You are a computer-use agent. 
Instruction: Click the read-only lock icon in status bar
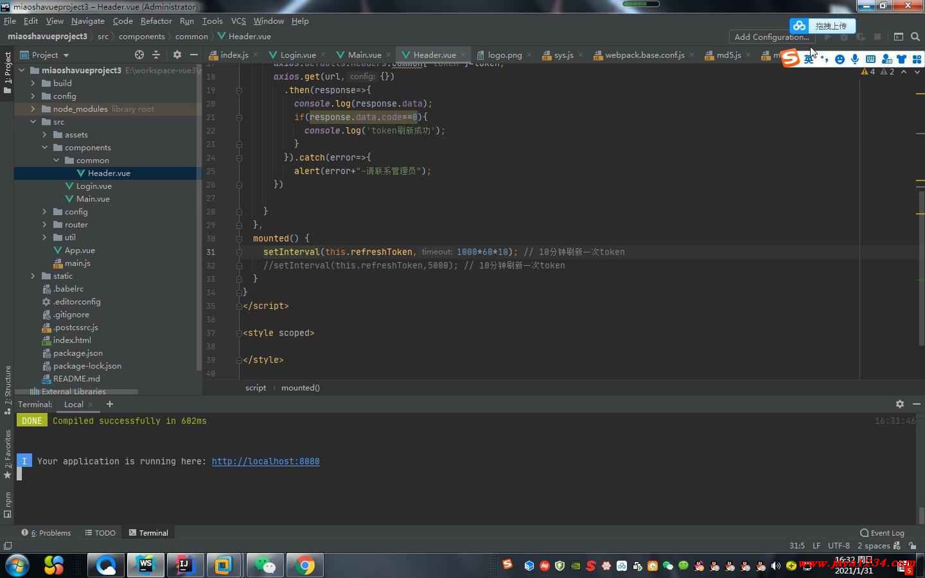pyautogui.click(x=912, y=546)
